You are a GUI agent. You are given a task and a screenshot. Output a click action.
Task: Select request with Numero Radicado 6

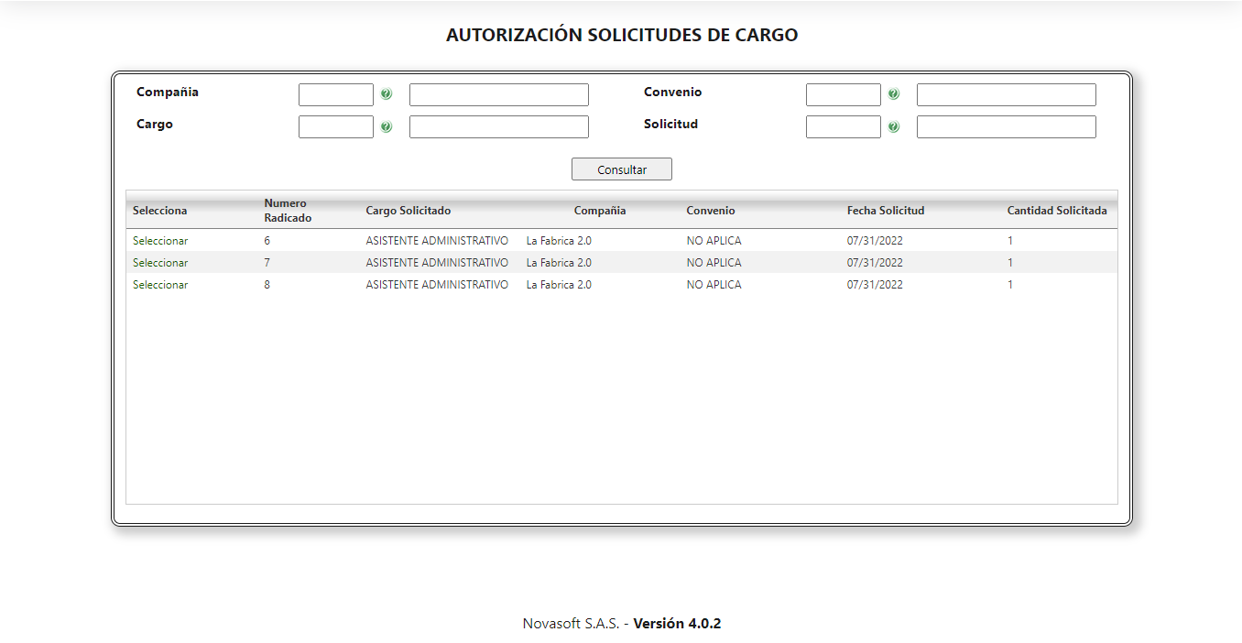[159, 240]
